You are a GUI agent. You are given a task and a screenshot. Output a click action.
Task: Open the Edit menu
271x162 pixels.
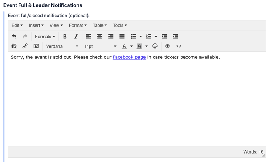click(17, 25)
